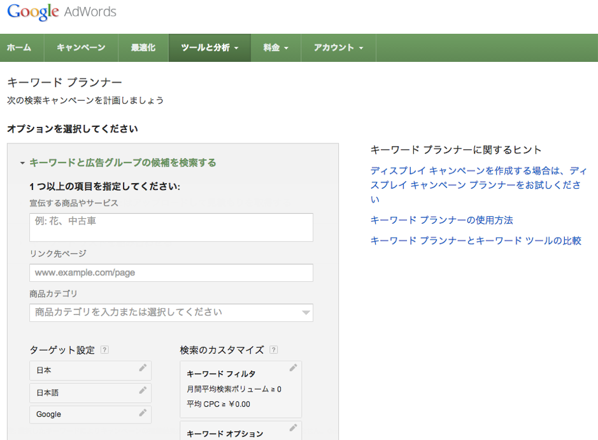
Task: Click the 月間平均検索ボリューム ≥ 0 text
Action: pos(234,389)
